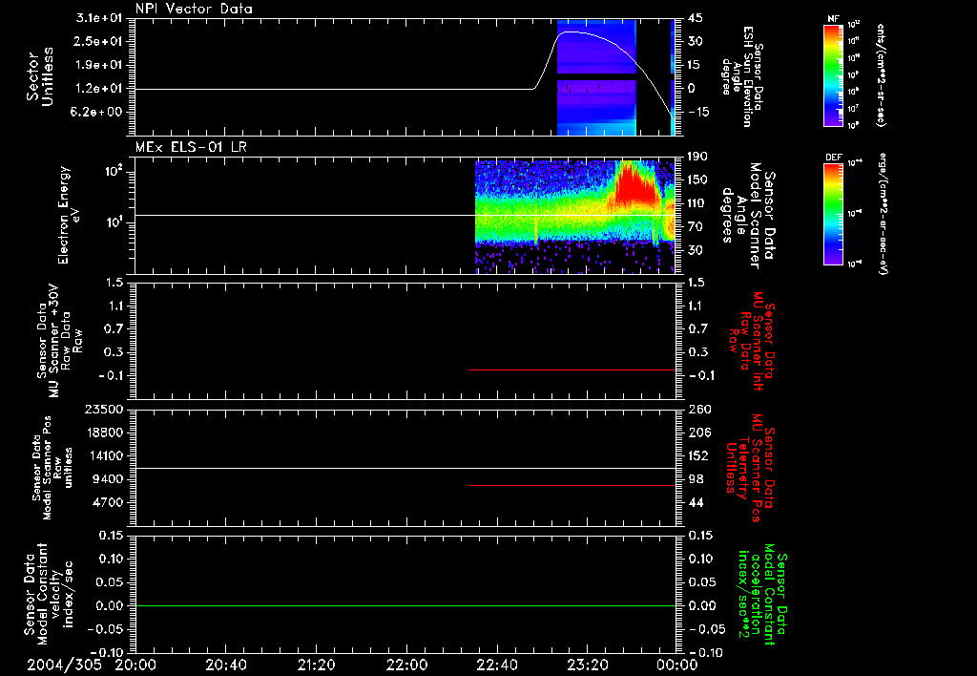Screen dimensions: 977x676
Task: Click the 3.1e+01 sector tick value
Action: (x=99, y=18)
